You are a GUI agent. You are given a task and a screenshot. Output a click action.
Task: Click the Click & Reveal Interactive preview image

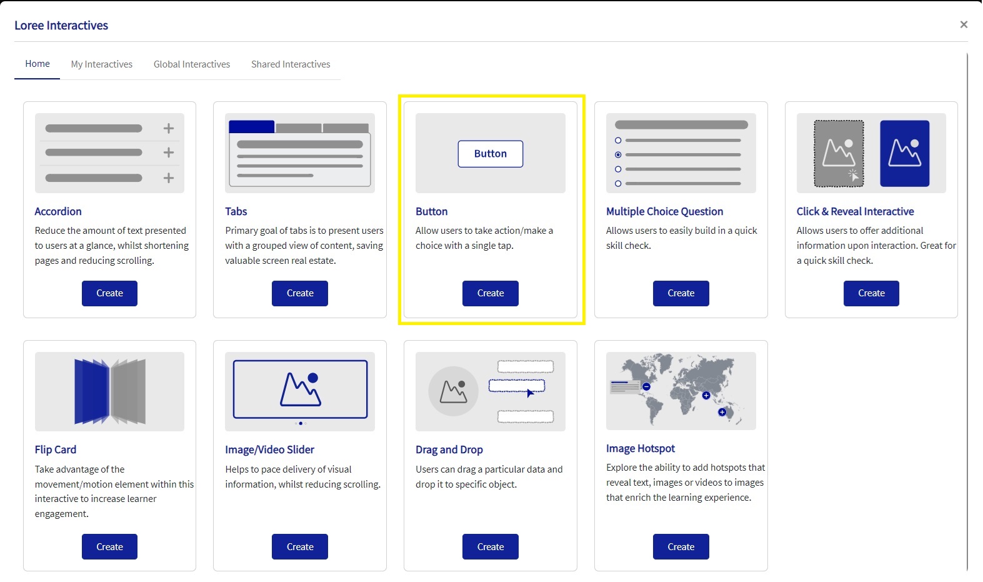pos(871,153)
